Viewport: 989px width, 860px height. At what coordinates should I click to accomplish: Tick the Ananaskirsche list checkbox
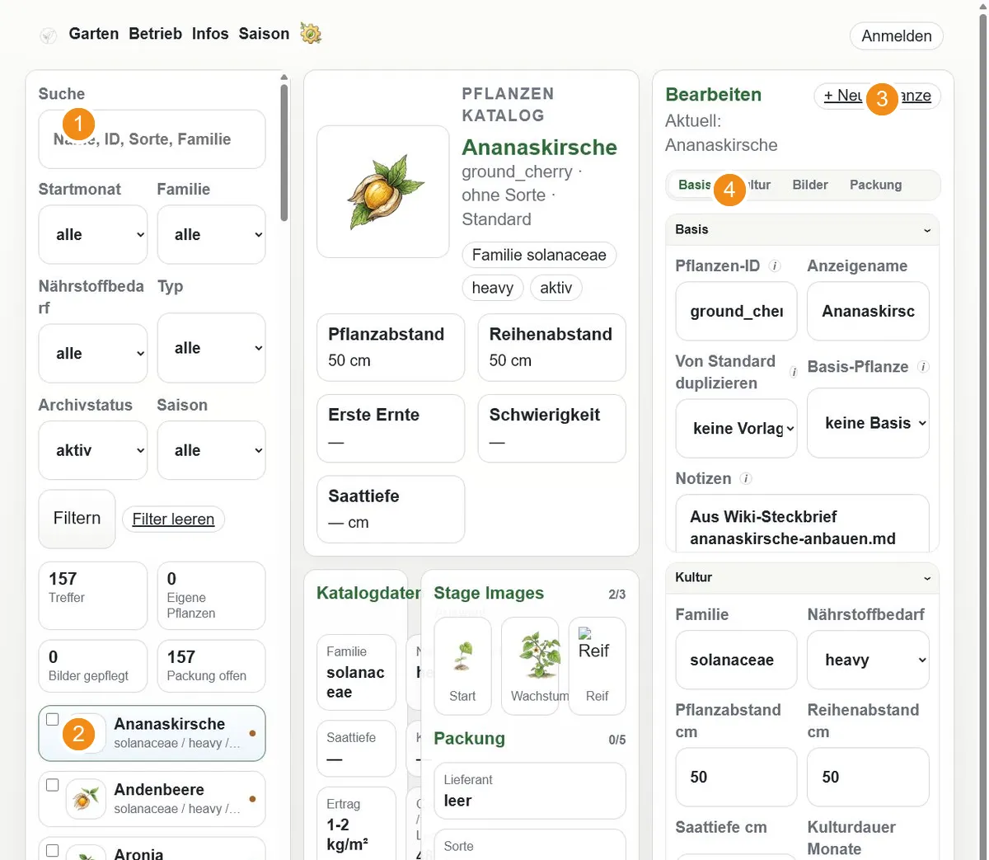coord(53,720)
